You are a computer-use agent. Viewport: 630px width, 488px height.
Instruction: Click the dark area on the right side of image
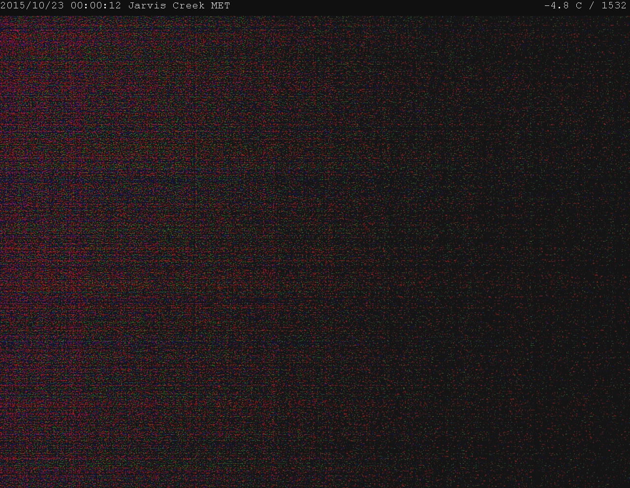(541, 246)
